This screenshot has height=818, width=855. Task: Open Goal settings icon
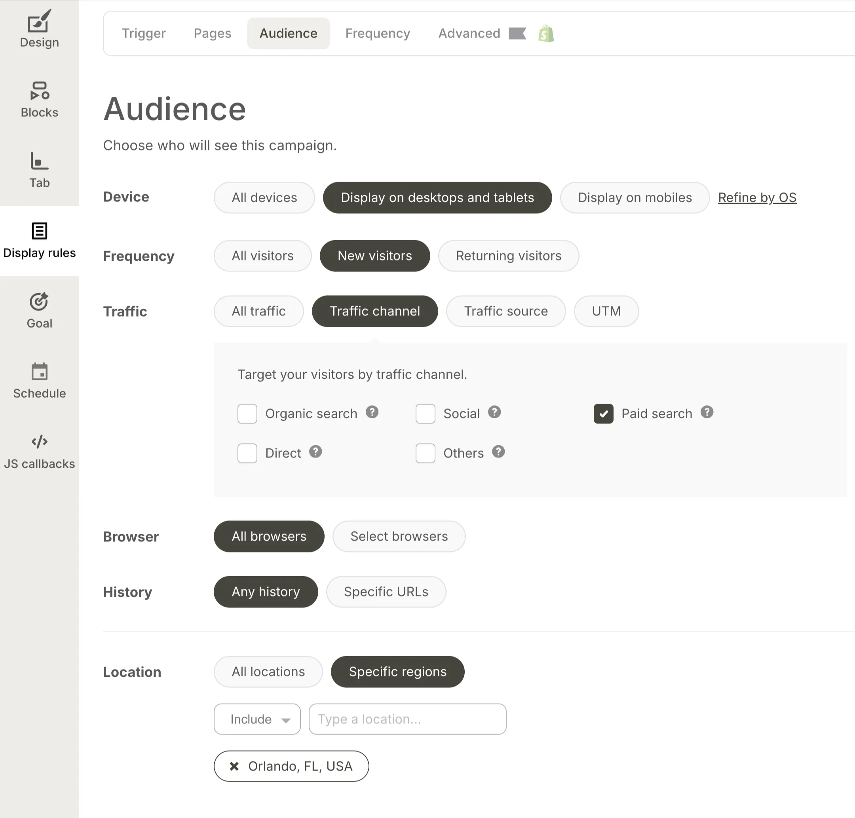click(39, 302)
